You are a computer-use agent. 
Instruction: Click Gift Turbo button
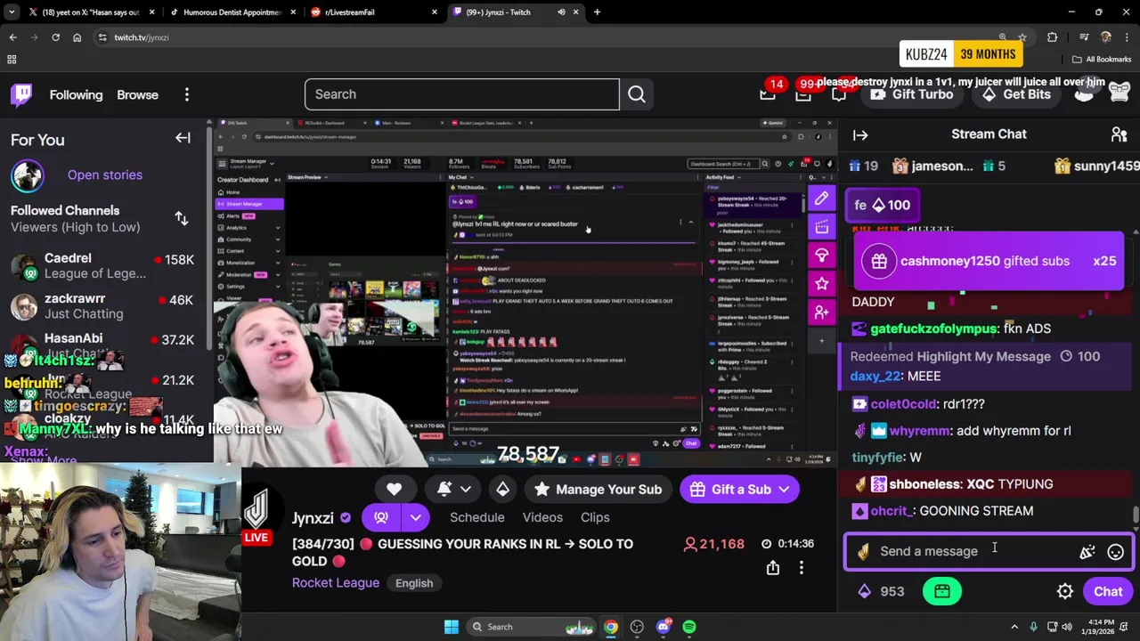click(910, 93)
